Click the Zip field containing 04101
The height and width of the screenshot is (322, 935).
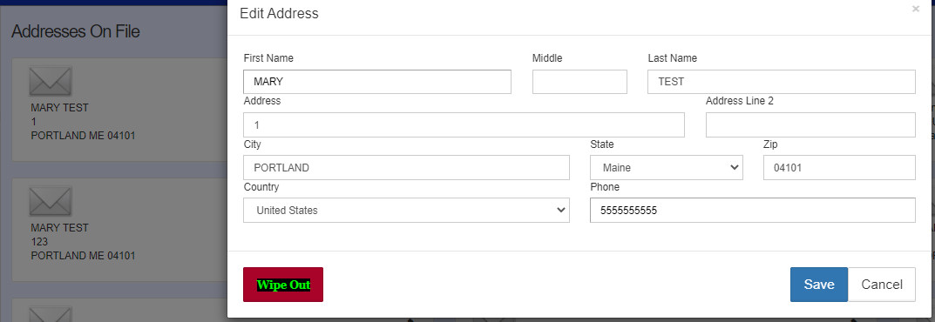(x=839, y=168)
